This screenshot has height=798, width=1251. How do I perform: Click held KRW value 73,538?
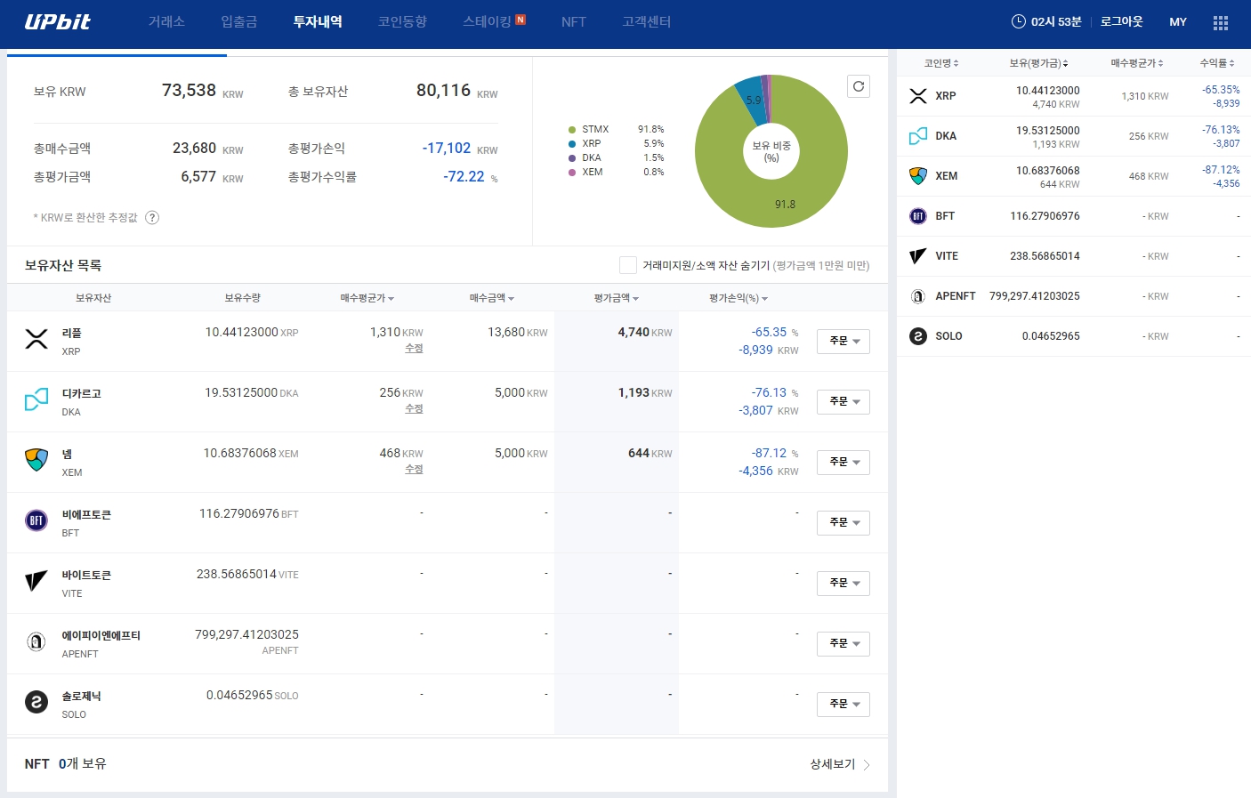(x=189, y=91)
